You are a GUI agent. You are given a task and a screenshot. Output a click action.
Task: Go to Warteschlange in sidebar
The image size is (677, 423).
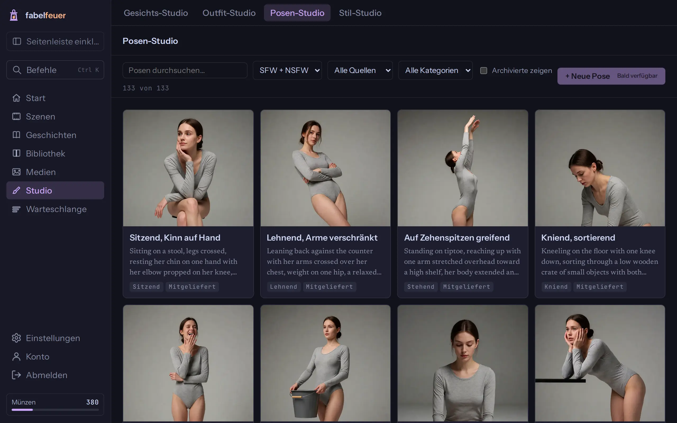55,209
